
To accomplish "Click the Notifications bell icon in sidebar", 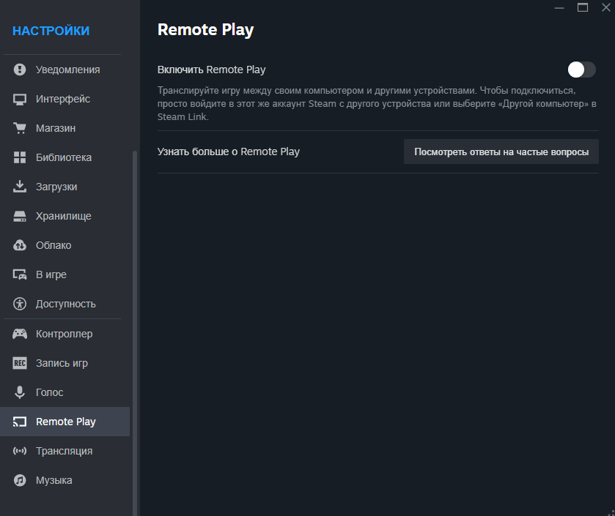I will coord(21,70).
